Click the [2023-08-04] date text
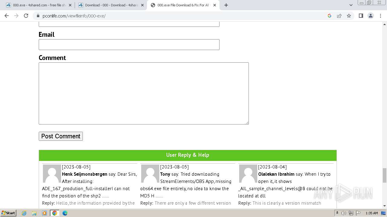The height and width of the screenshot is (217, 387). pos(272,167)
